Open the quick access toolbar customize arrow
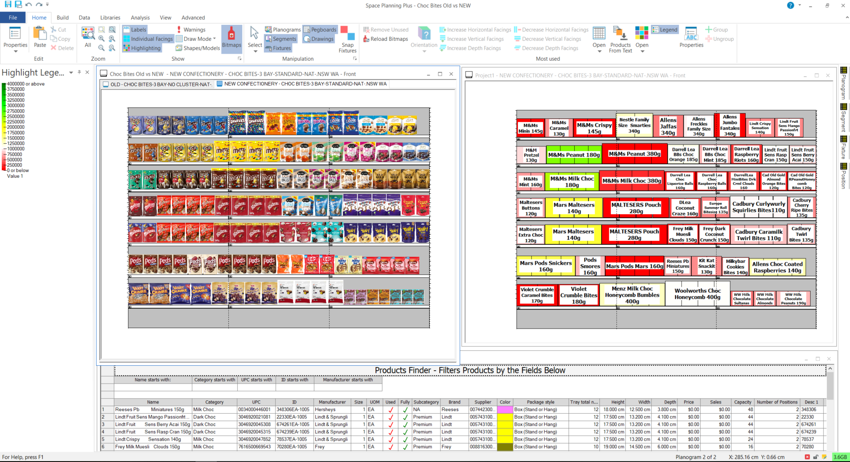The width and height of the screenshot is (850, 462). [x=47, y=4]
